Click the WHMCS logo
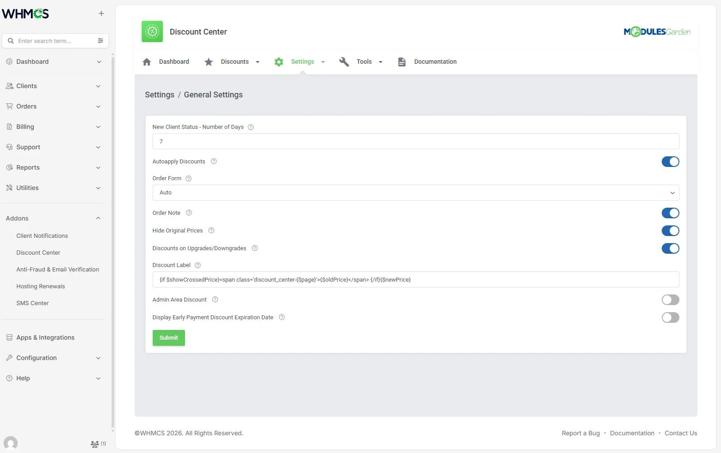 tap(26, 14)
